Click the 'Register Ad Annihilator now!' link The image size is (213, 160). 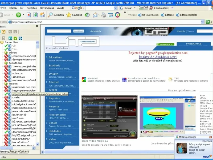[158, 57]
